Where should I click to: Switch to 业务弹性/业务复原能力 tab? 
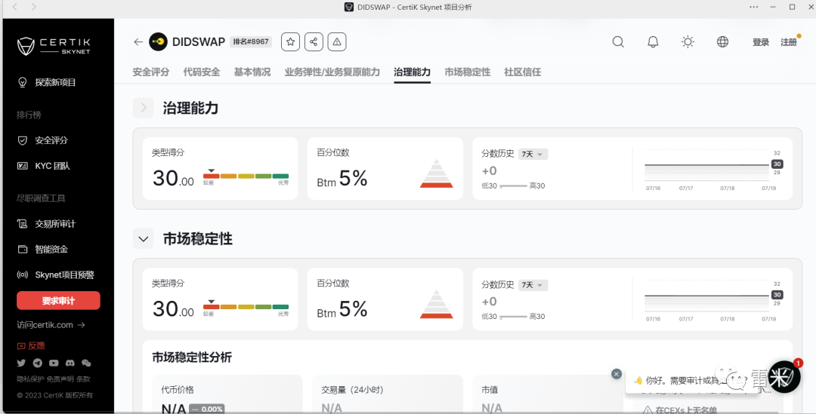pos(332,72)
